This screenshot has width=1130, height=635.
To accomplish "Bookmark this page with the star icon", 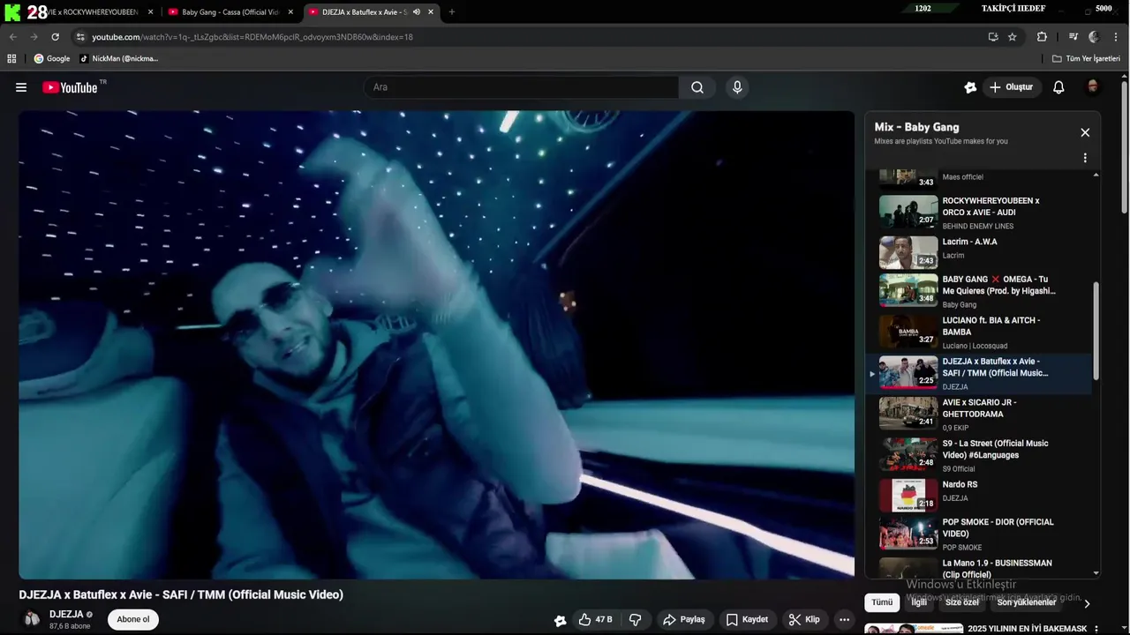I will click(1013, 37).
